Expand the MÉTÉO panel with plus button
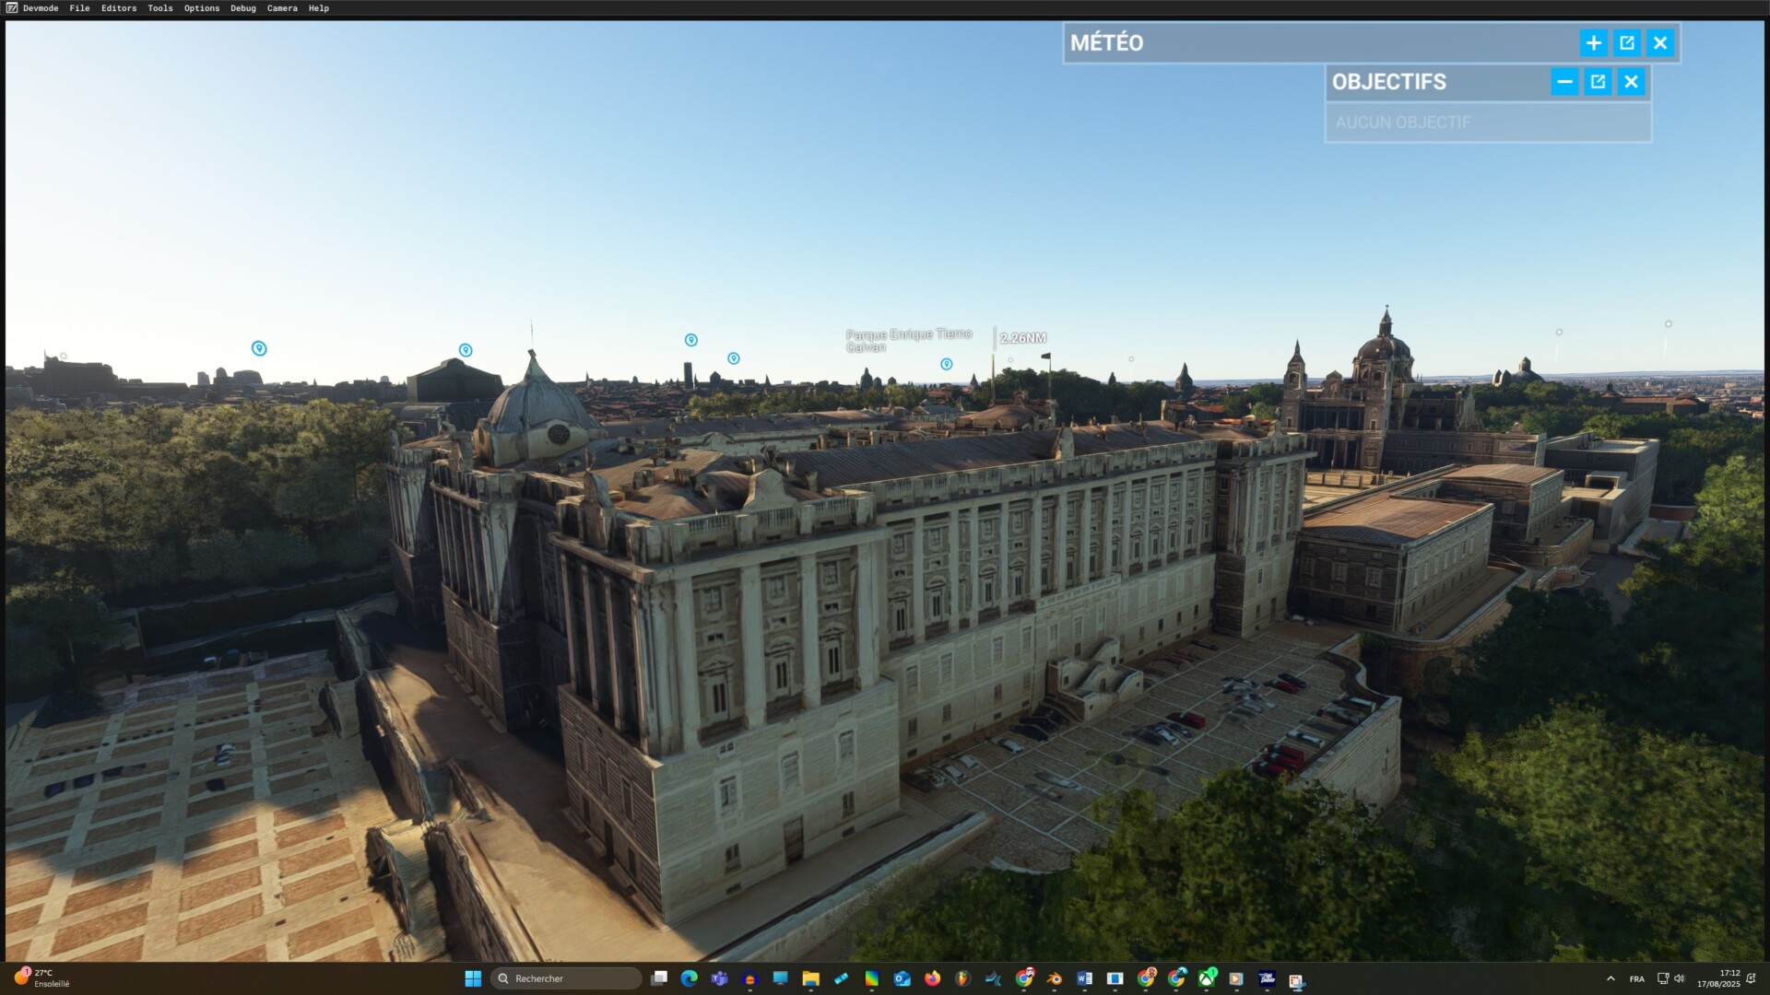The height and width of the screenshot is (995, 1770). (x=1593, y=43)
